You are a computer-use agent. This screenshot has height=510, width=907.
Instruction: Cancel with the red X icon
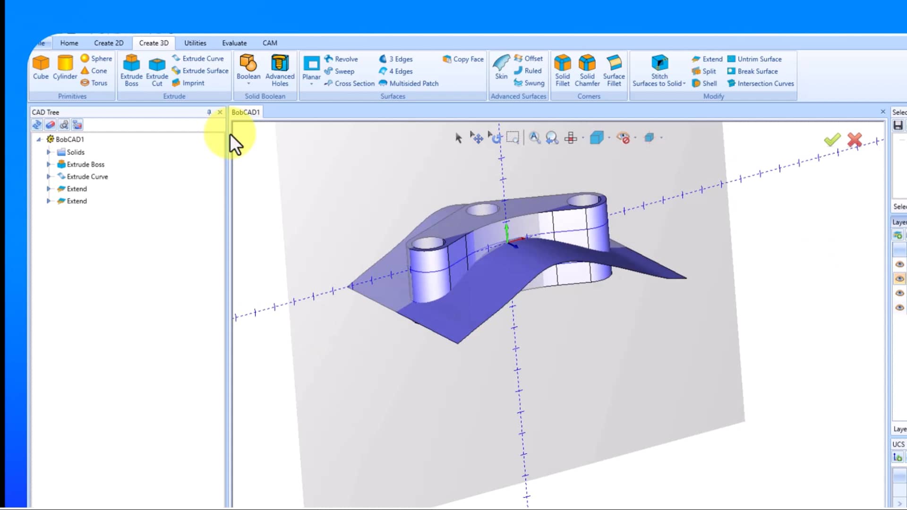(x=855, y=139)
